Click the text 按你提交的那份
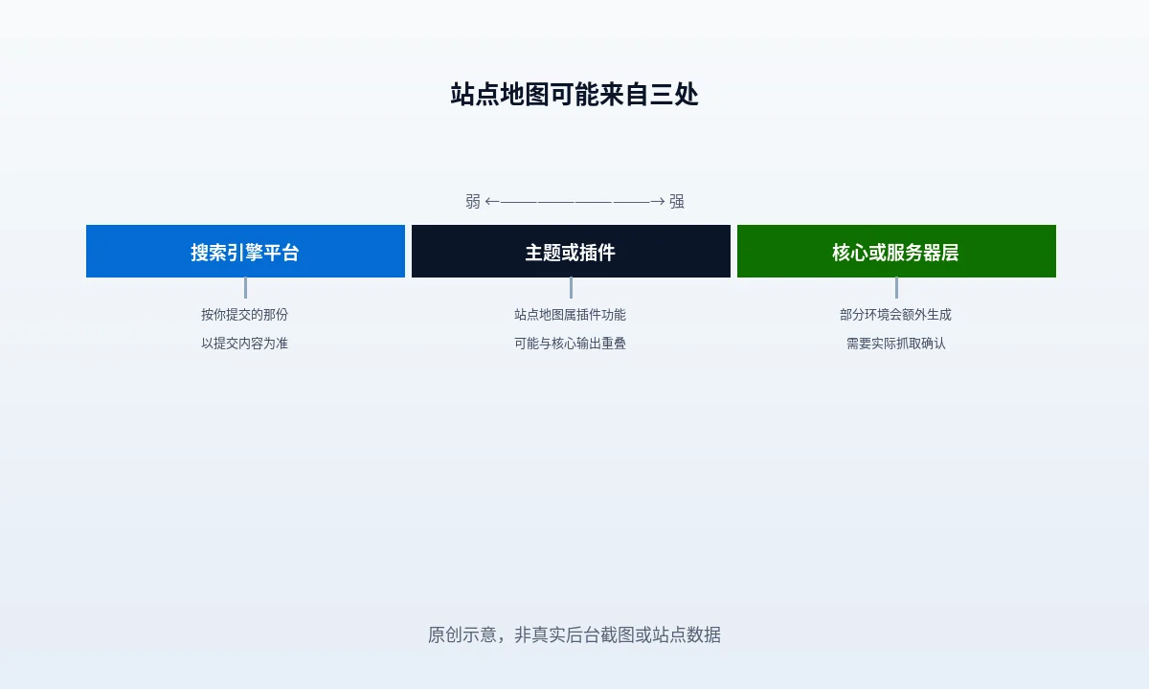This screenshot has height=689, width=1149. (244, 315)
